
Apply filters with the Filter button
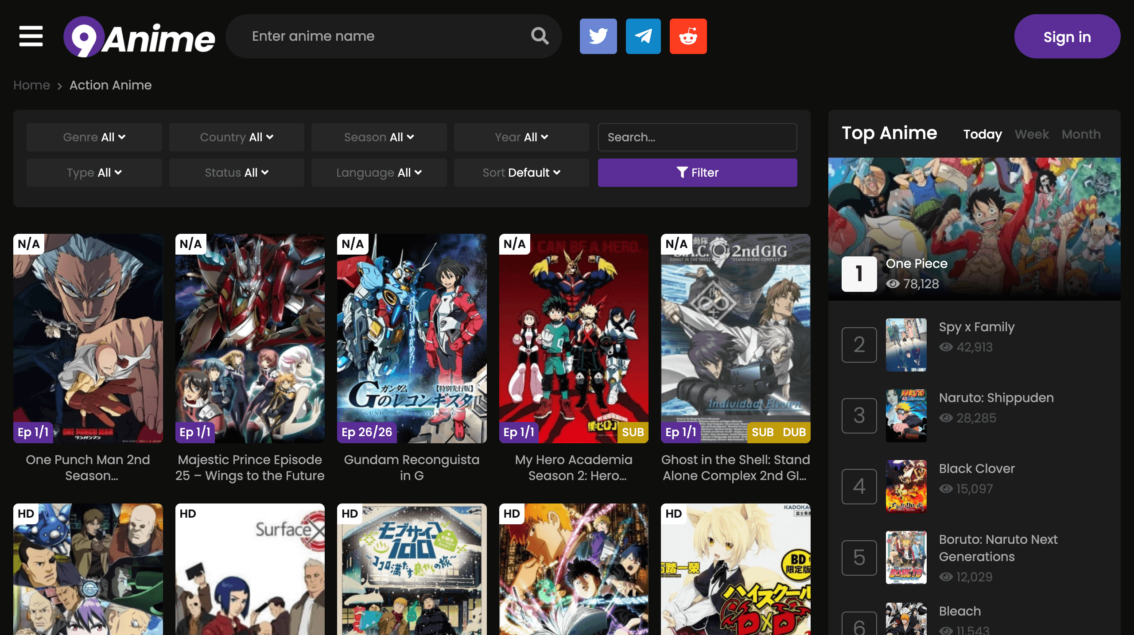697,173
